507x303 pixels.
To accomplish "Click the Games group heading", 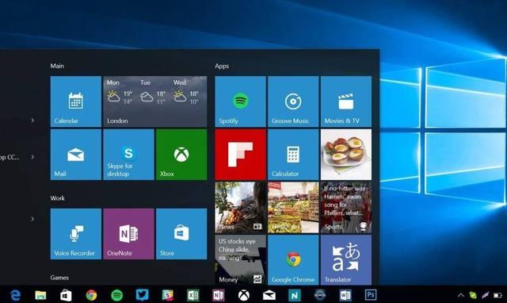I will [59, 278].
